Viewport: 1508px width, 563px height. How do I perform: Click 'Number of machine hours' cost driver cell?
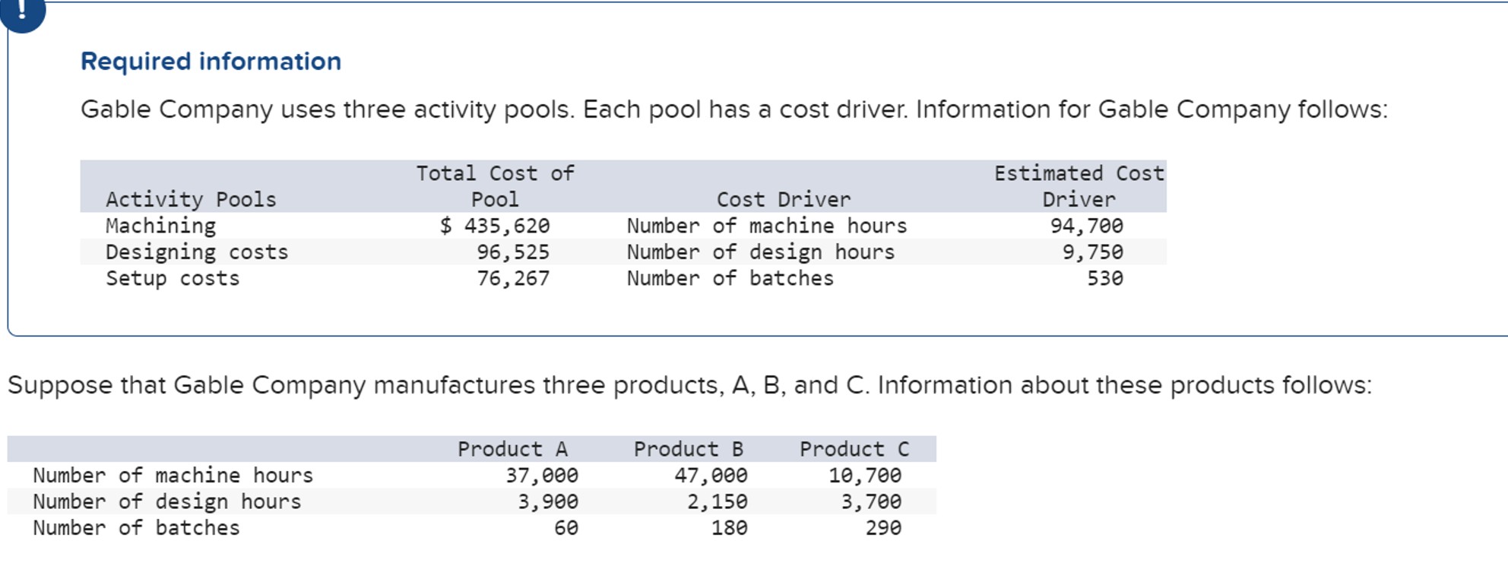[x=767, y=226]
